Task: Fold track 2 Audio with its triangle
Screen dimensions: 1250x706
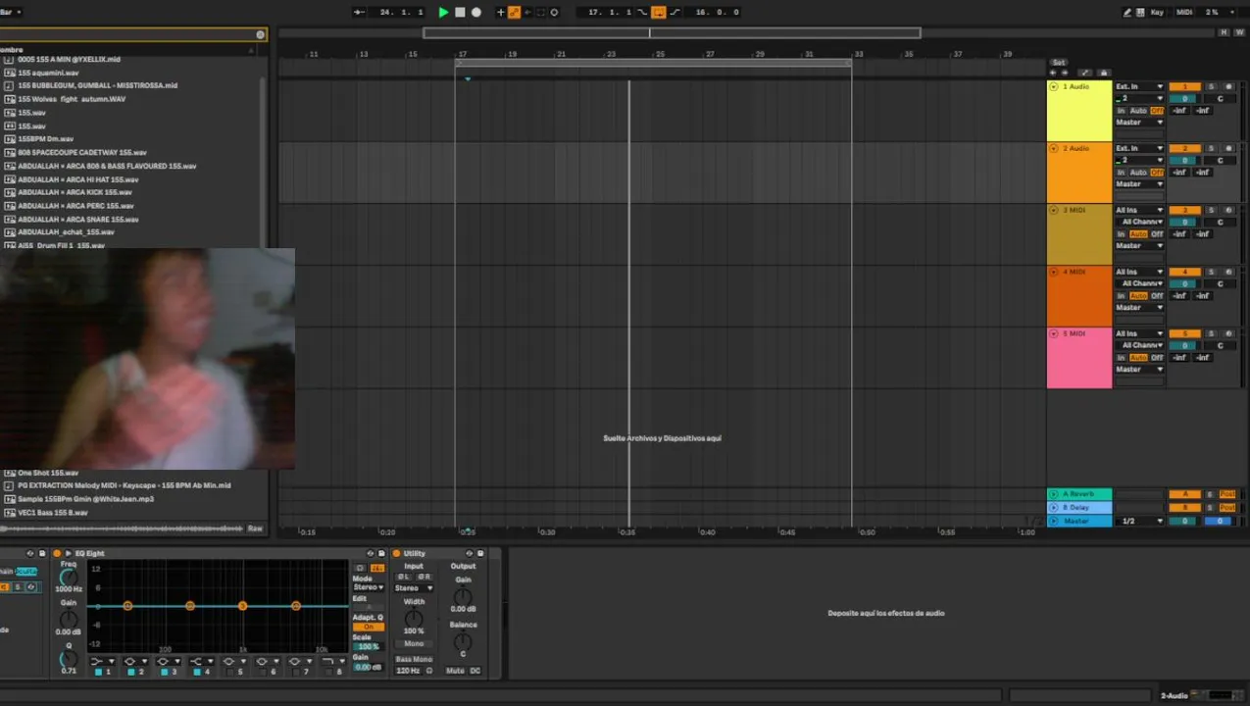Action: [1054, 148]
